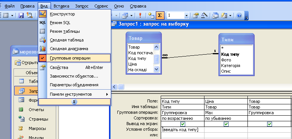Click the View datasheet toolbar icon
The width and height of the screenshot is (292, 139).
pyautogui.click(x=6, y=15)
